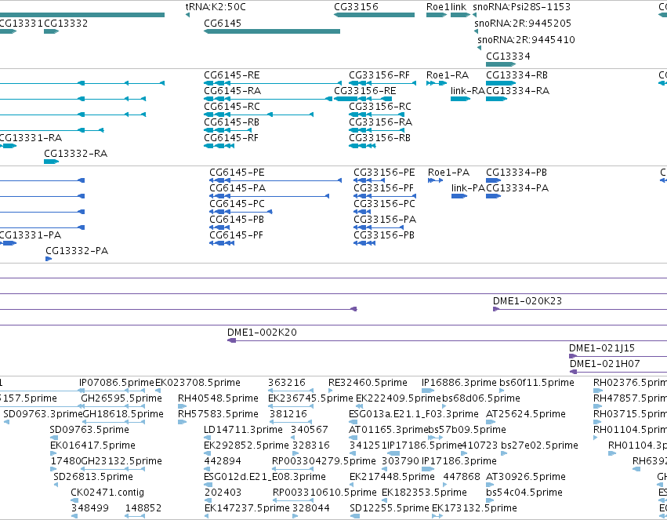The width and height of the screenshot is (667, 520).
Task: Select the snoRNA:Psi28S-1153 label
Action: (x=521, y=7)
